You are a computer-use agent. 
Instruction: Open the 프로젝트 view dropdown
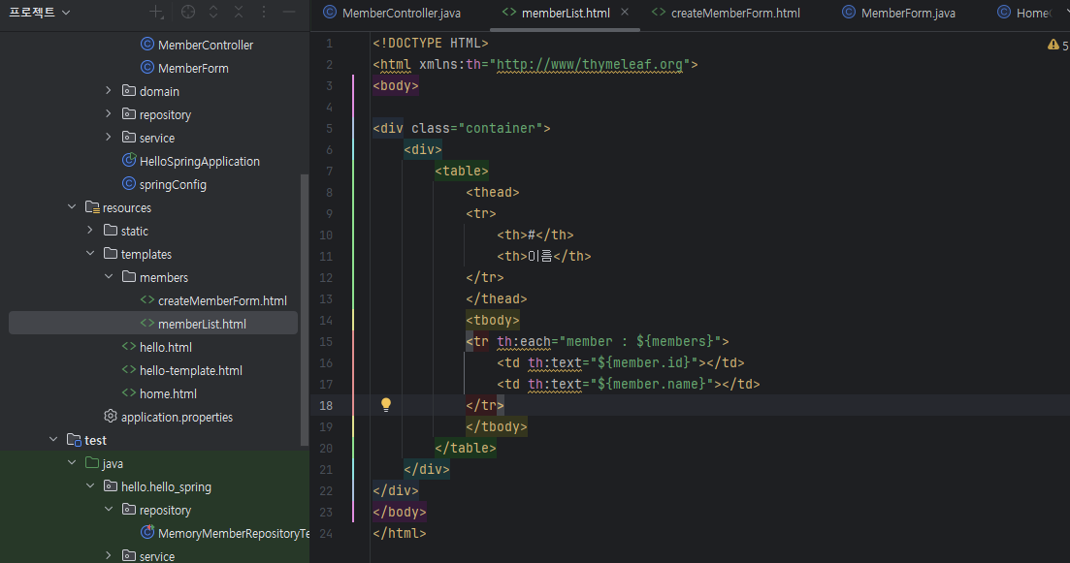tap(40, 13)
